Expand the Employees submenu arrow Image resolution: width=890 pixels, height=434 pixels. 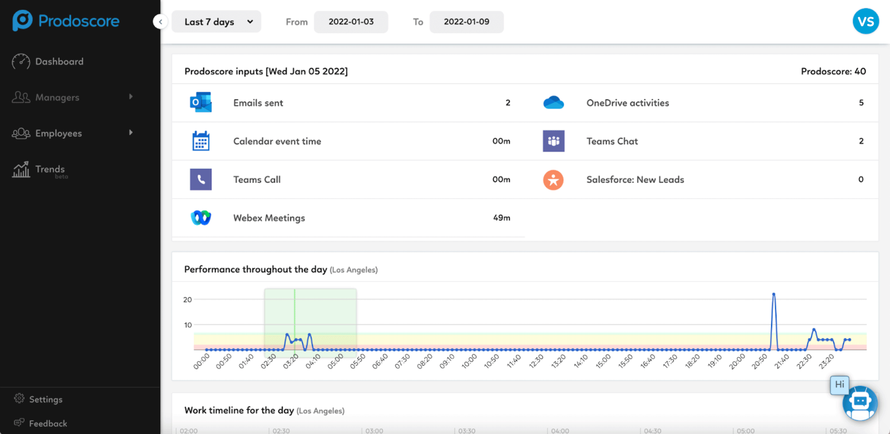click(131, 133)
